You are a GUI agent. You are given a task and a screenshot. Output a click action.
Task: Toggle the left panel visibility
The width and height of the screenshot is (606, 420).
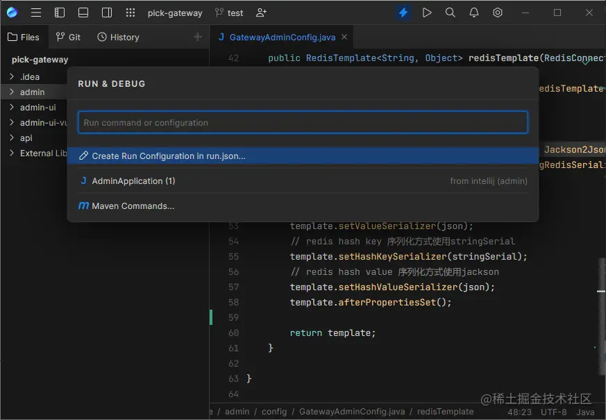pos(60,12)
